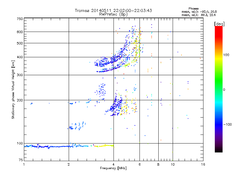This screenshot has height=179, width=239.
Task: Click the x-axis label "2"
Action: point(69,164)
